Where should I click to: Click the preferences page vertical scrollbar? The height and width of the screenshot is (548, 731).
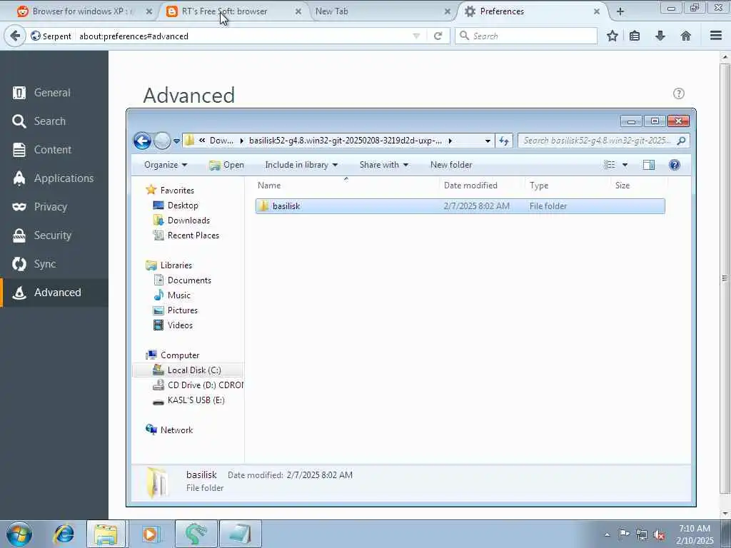[x=725, y=280]
